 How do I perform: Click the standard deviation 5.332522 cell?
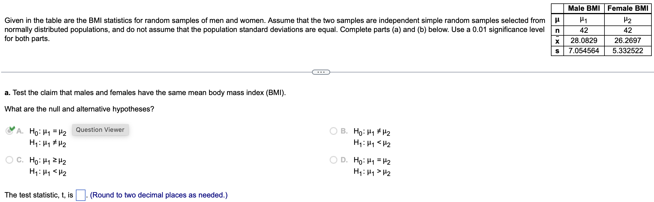coord(628,51)
